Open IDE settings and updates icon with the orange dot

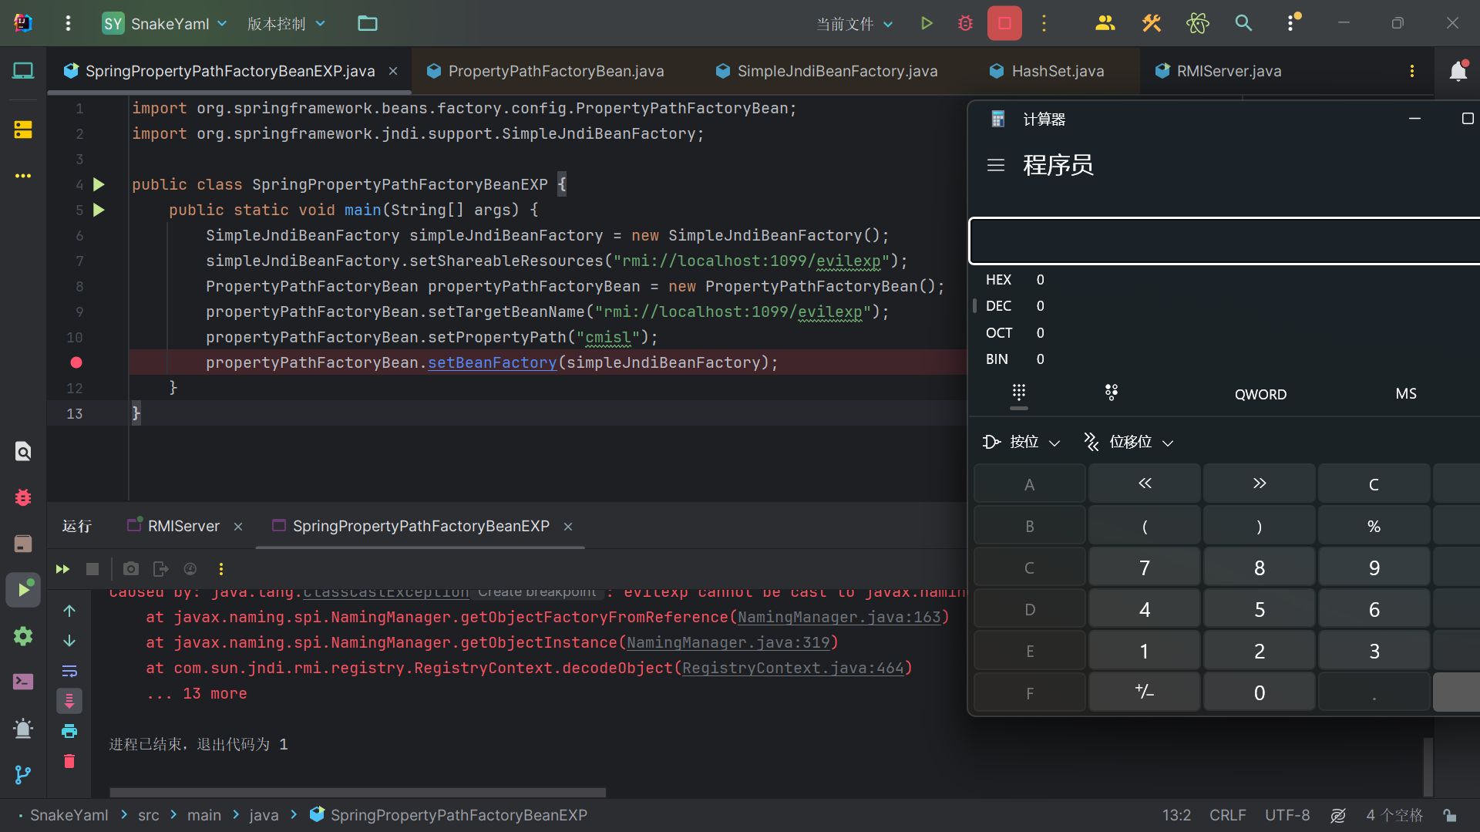[1292, 22]
